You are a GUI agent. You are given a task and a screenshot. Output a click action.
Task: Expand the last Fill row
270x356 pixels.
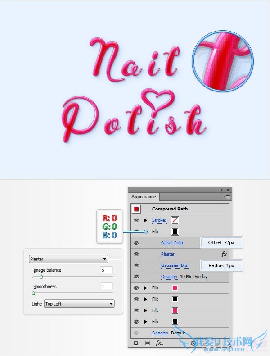point(146,321)
